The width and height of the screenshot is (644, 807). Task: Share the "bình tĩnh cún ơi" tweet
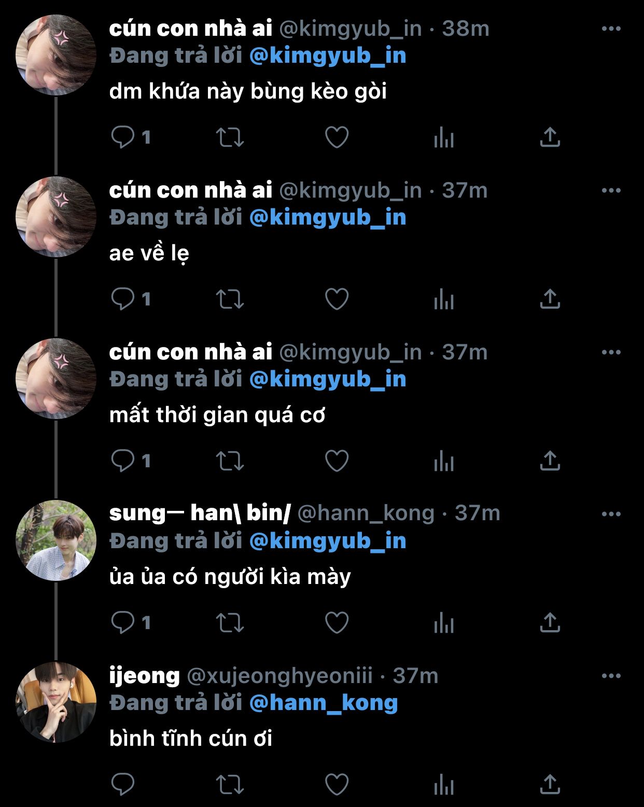point(550,785)
